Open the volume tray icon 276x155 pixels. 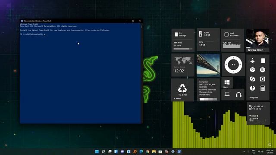point(262,152)
